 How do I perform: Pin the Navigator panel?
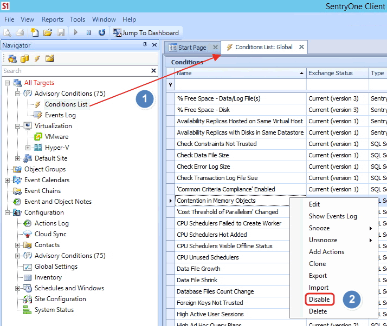click(x=145, y=44)
